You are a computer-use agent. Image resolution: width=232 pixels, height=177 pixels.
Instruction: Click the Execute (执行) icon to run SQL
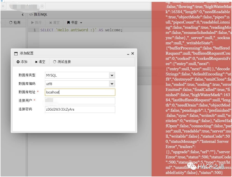tap(33, 22)
